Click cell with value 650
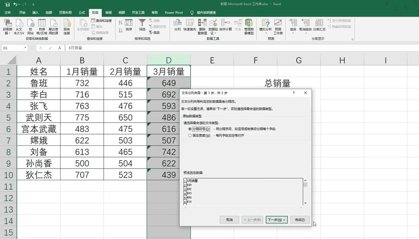This screenshot has width=419, height=239. click(125, 118)
